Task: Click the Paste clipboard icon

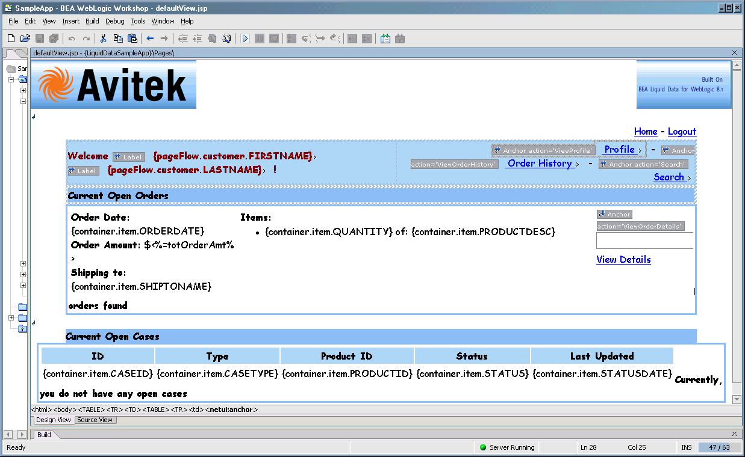Action: coord(132,38)
